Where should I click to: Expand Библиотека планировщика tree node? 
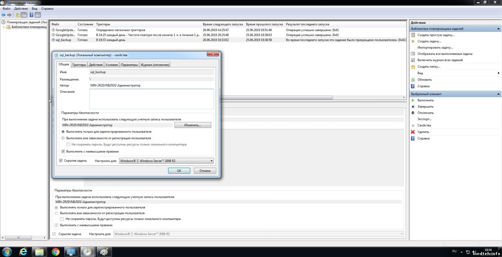pos(4,27)
